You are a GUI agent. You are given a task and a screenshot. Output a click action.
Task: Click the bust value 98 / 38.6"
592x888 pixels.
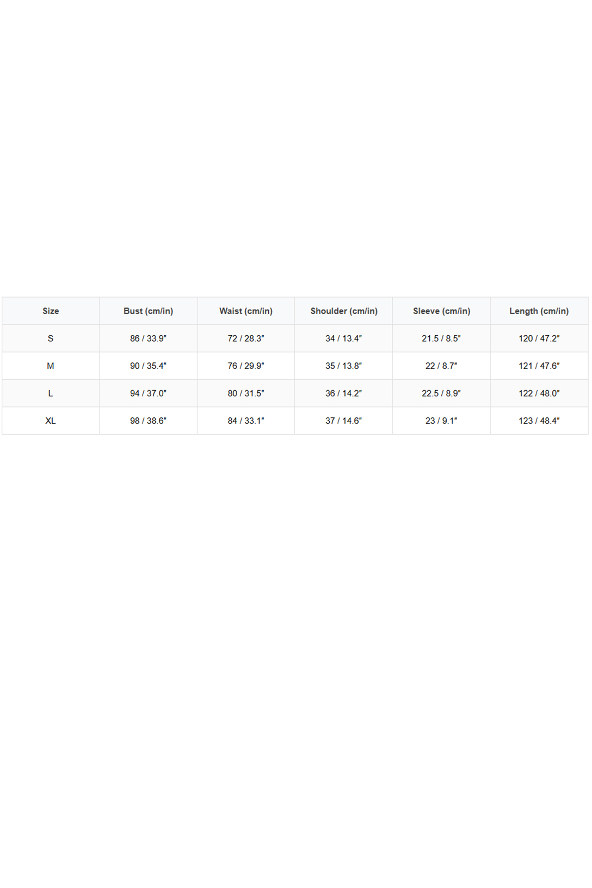[x=148, y=421]
